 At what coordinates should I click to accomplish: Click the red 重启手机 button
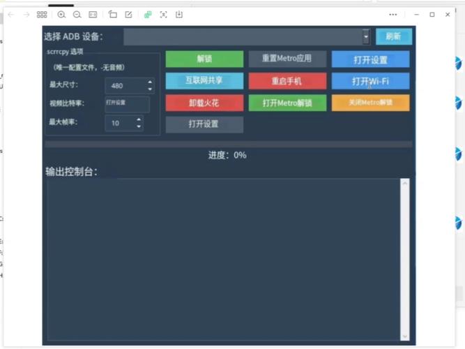coord(287,81)
